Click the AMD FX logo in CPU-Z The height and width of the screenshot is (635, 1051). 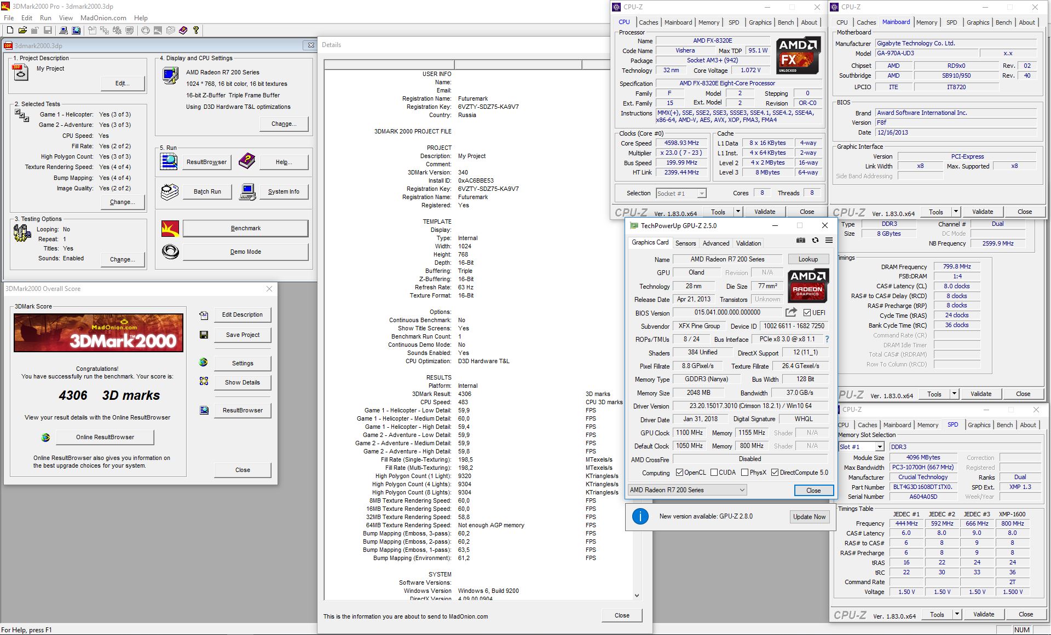(x=798, y=55)
